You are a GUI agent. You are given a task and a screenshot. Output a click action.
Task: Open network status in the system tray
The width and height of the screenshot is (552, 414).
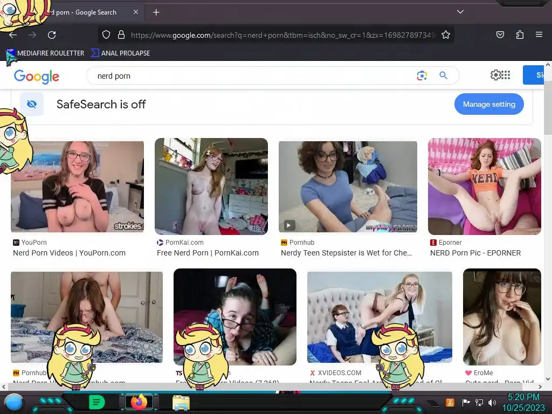(x=479, y=402)
